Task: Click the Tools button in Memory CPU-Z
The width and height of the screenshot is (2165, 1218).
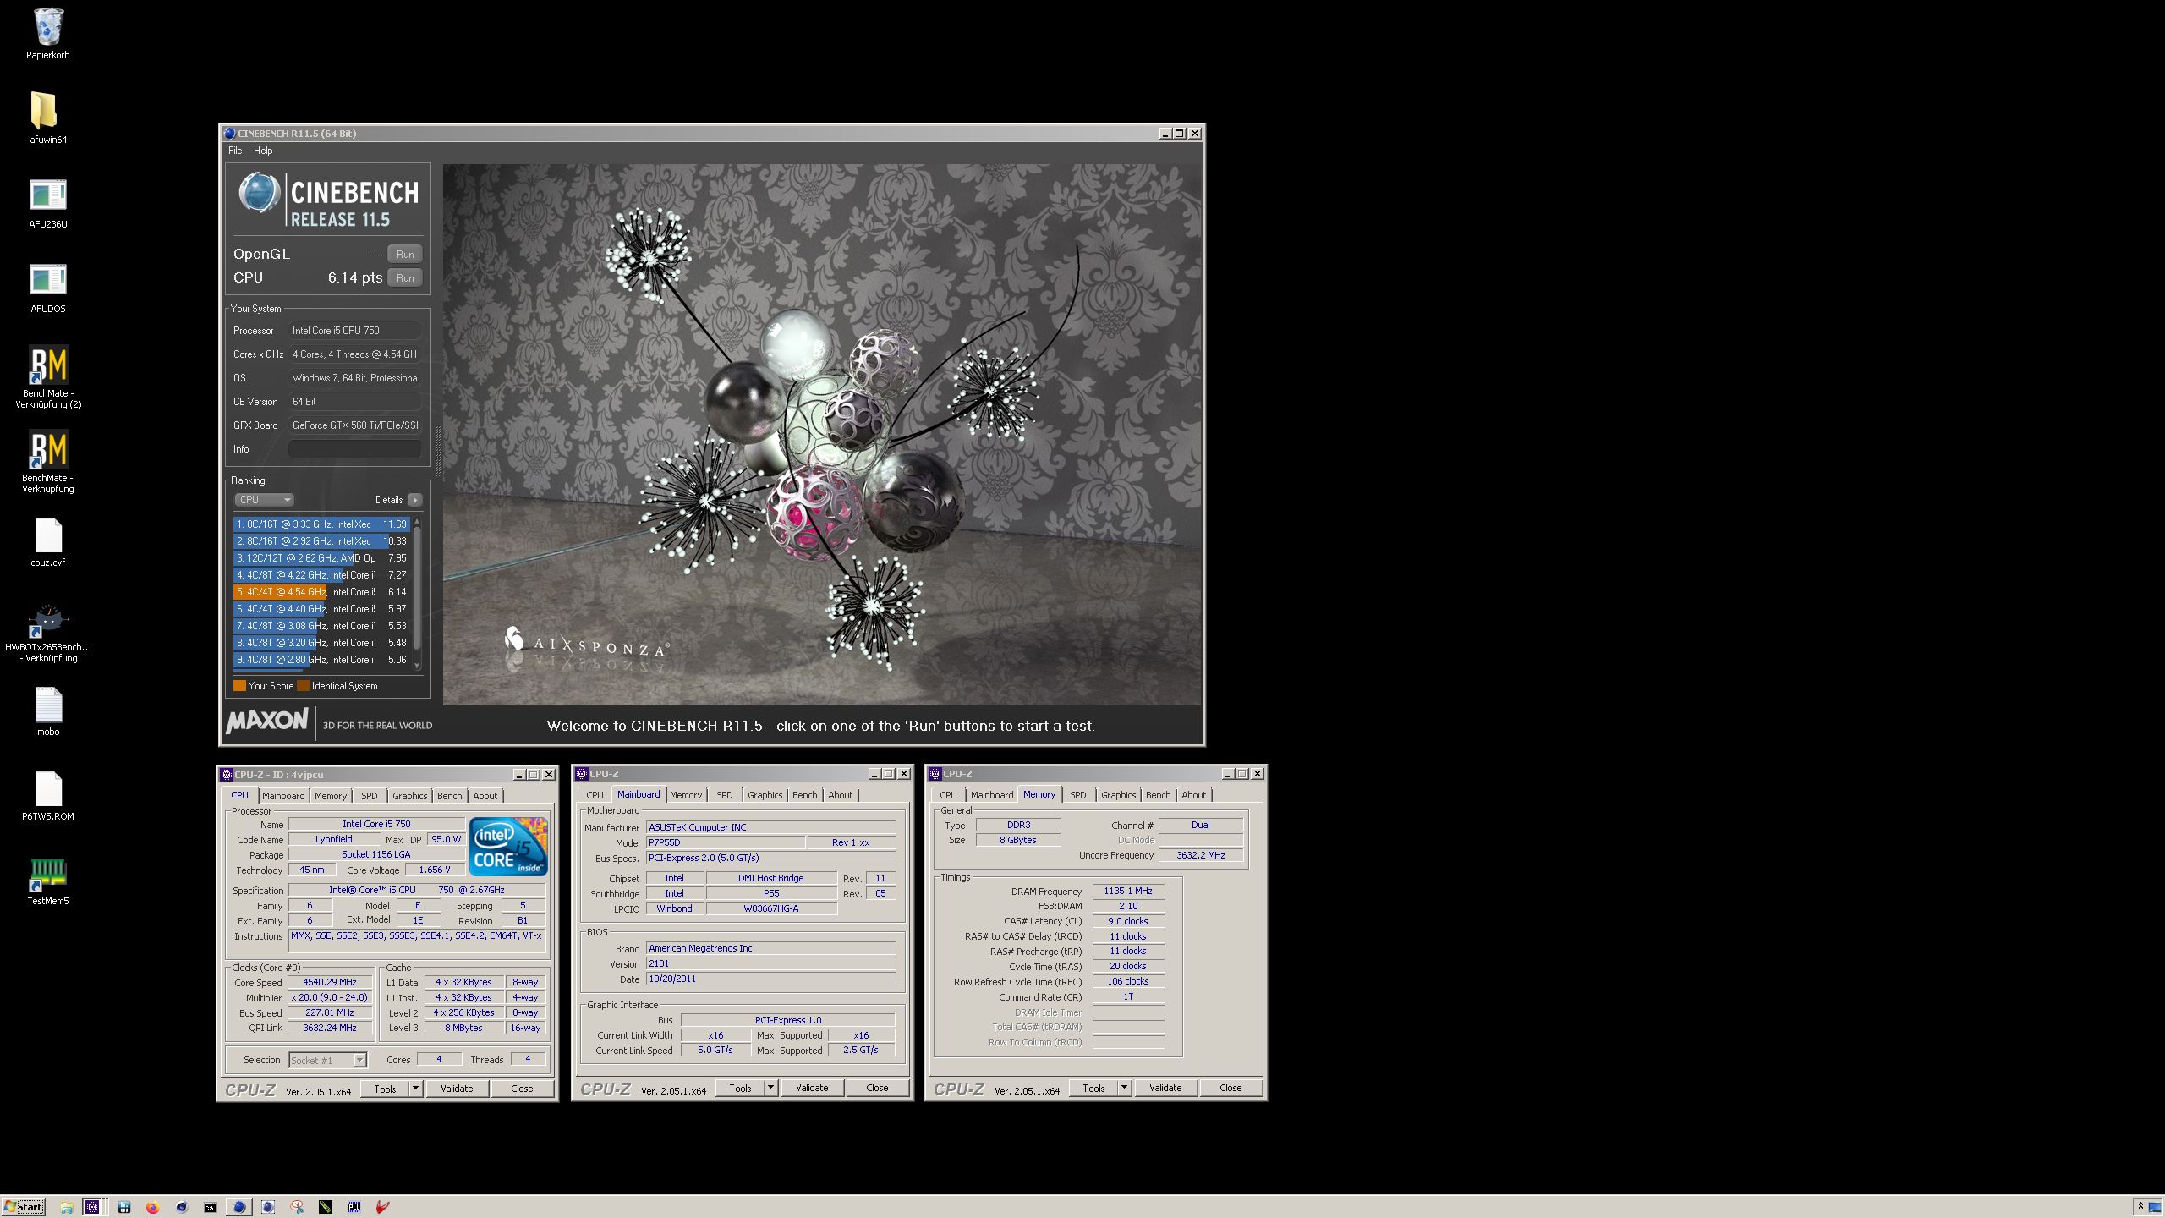Action: [x=1093, y=1088]
